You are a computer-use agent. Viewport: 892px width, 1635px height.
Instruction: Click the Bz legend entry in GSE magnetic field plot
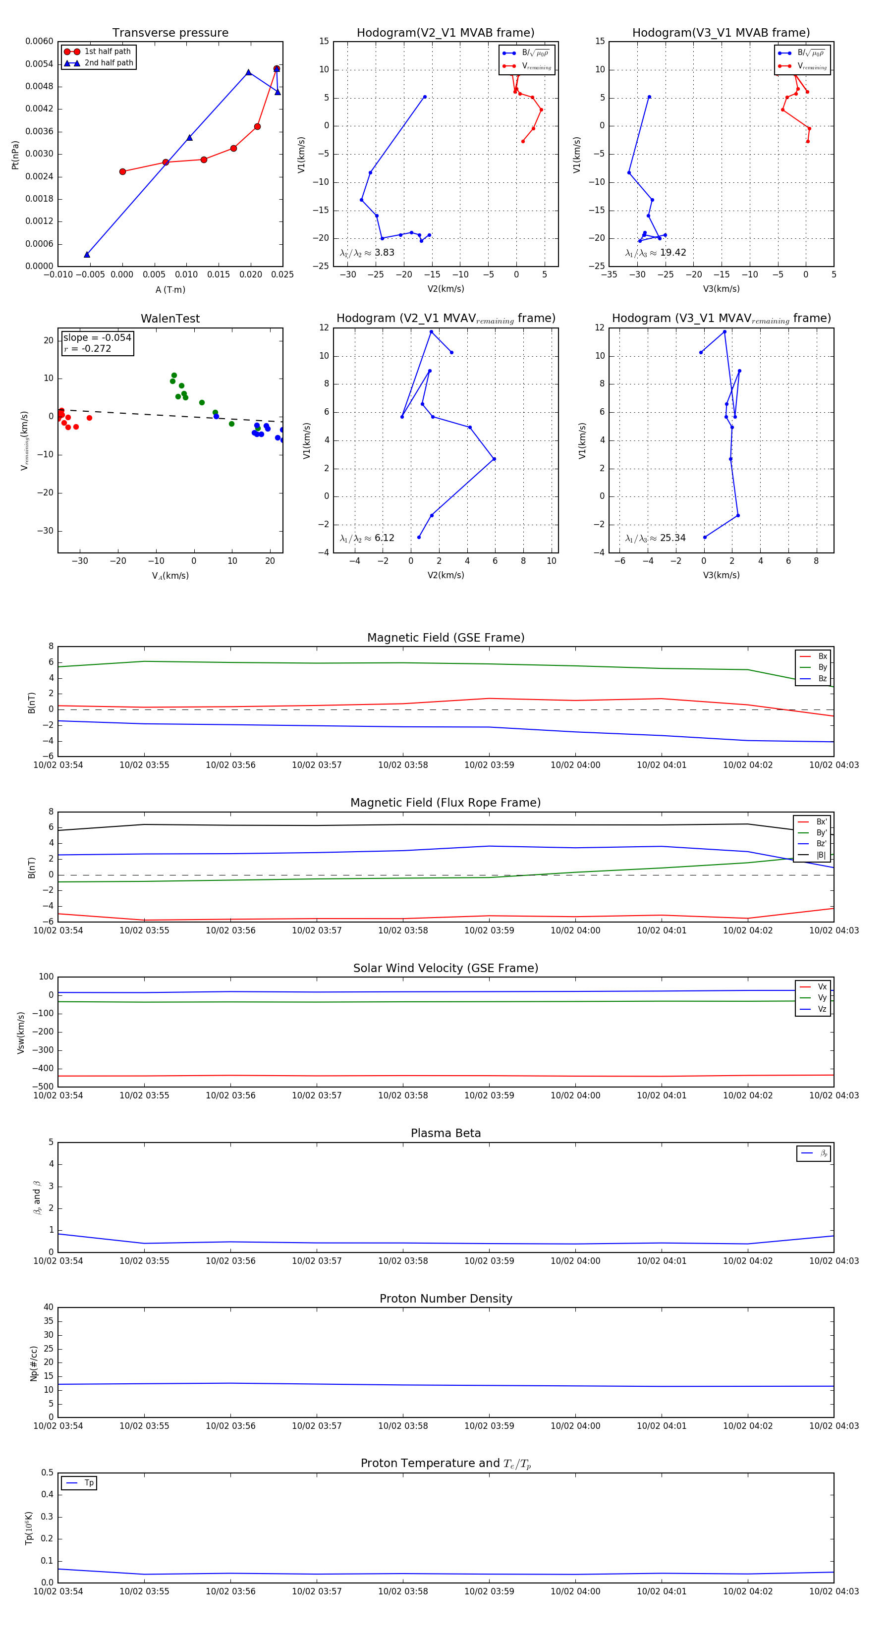(813, 678)
